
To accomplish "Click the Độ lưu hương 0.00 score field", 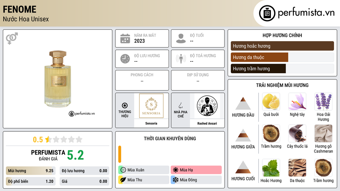I will pyautogui.click(x=84, y=171).
